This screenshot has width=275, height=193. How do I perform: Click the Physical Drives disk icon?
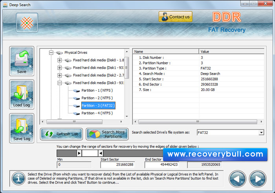60,53
